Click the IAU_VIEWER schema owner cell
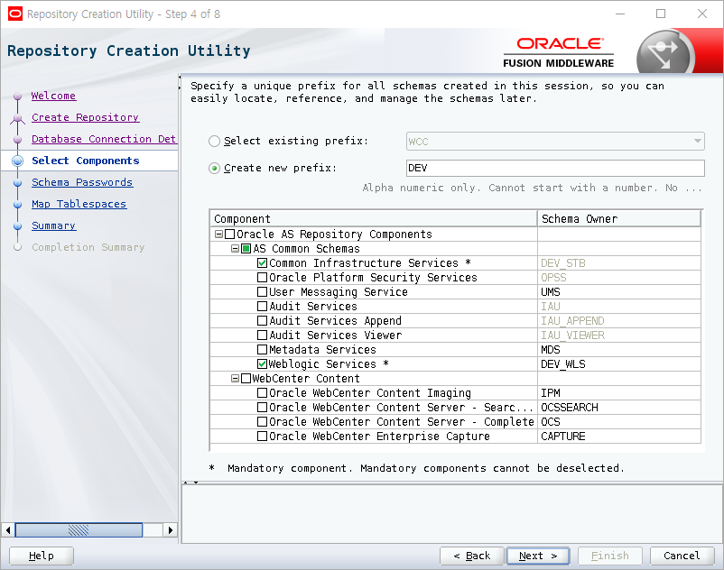Screen dimensions: 724x570 [x=619, y=335]
